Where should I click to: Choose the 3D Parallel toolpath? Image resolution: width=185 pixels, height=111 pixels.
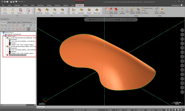62,11
